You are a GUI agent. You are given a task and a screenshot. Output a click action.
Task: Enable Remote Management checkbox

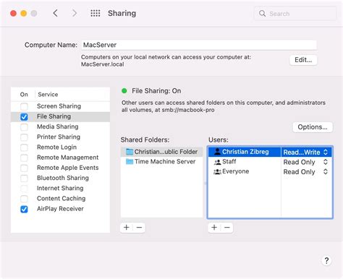click(24, 158)
